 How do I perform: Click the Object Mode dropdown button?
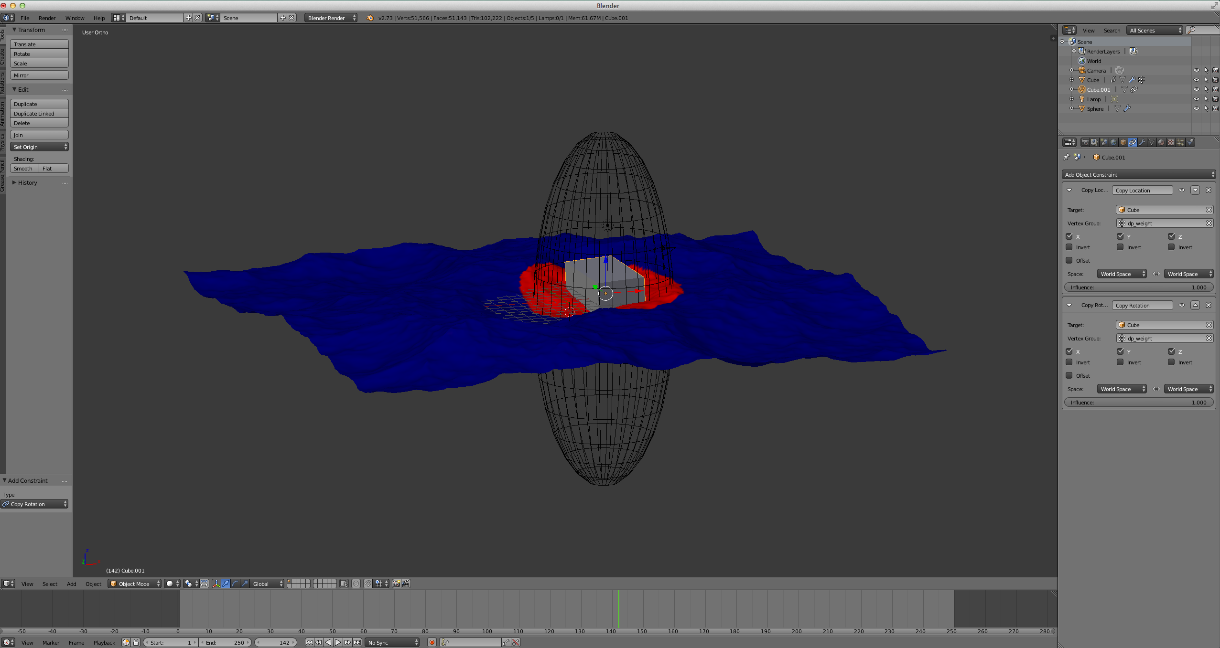pos(136,584)
